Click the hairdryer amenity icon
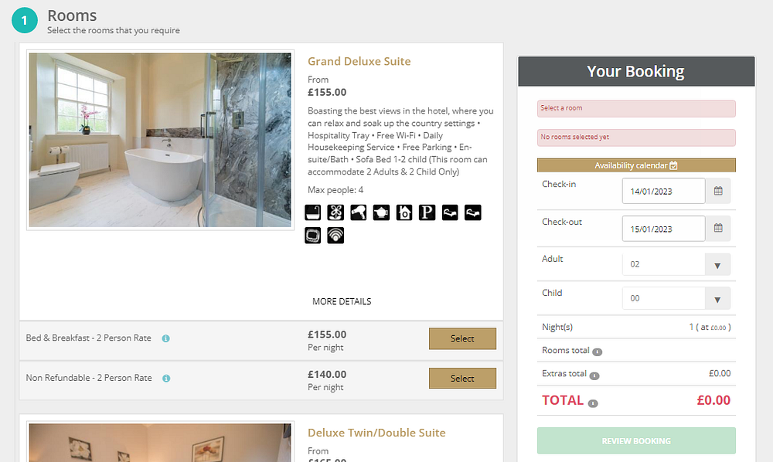 [359, 212]
